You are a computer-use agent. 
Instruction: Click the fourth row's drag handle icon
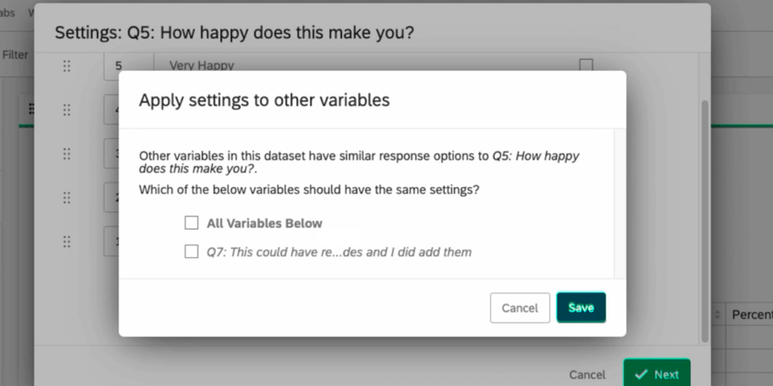[x=66, y=197]
